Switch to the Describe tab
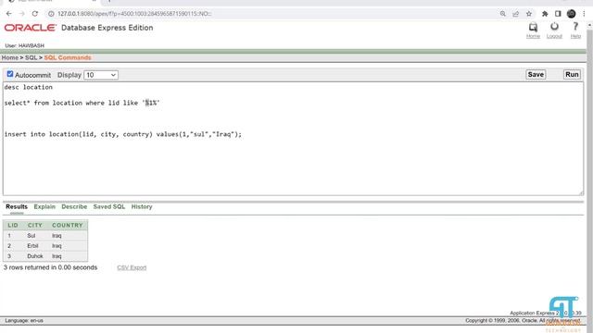This screenshot has width=593, height=333. tap(74, 206)
